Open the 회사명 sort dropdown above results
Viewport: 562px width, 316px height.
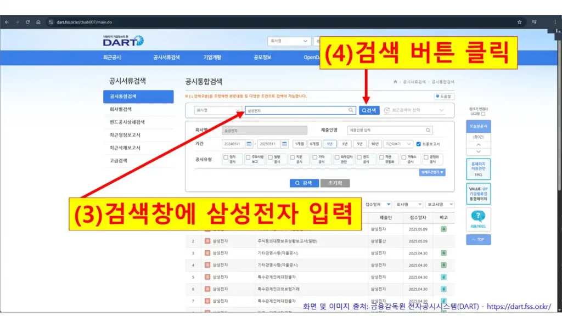tap(408, 205)
